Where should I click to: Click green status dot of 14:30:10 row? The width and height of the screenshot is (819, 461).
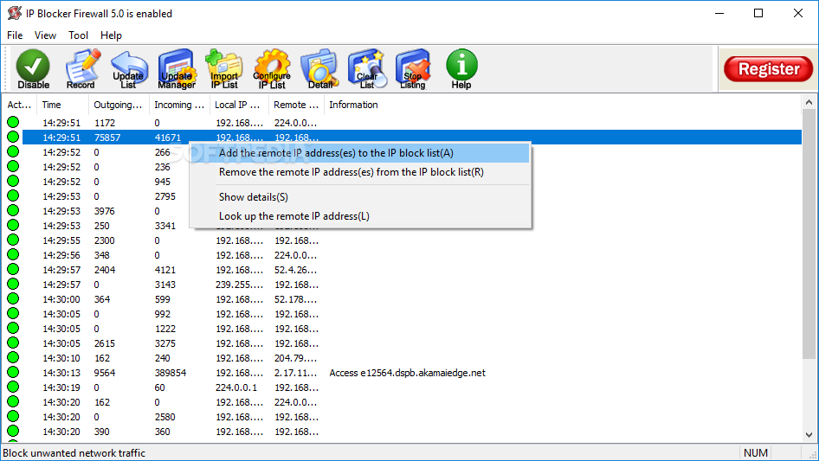pos(13,357)
